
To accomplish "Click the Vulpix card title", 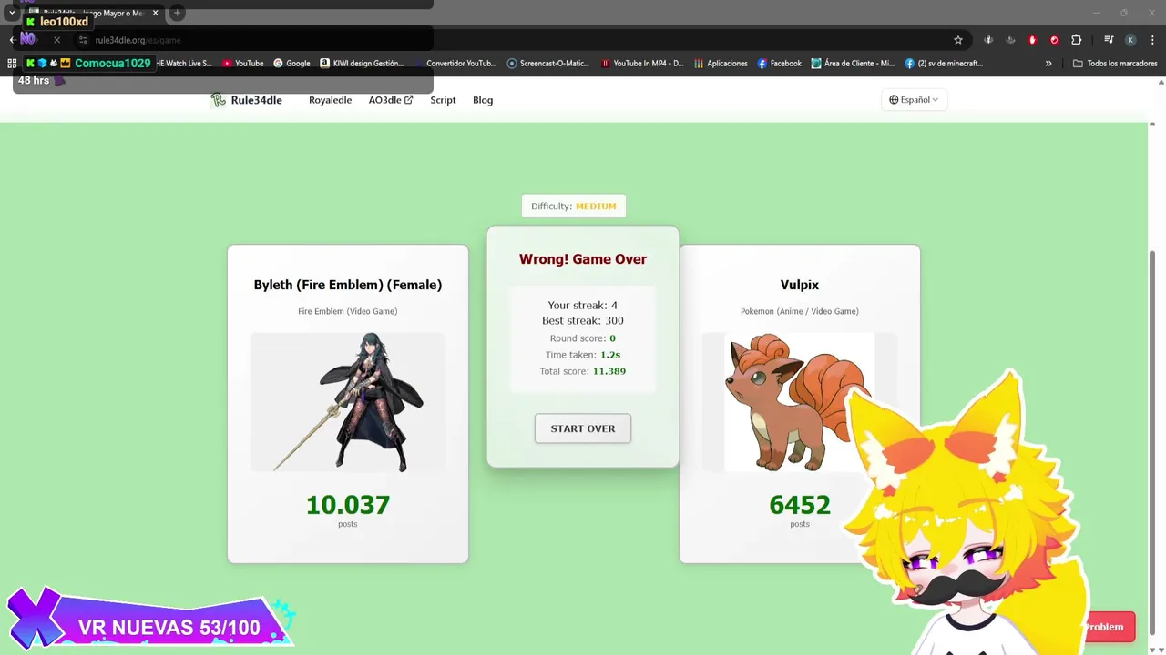I will point(799,285).
